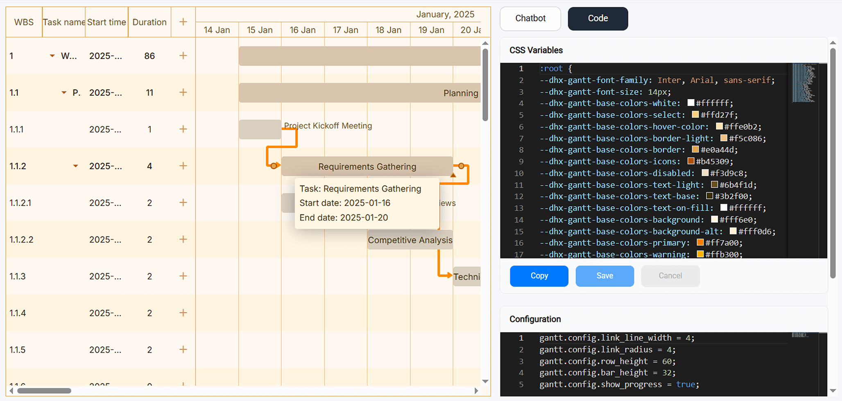Select the Code tab
The height and width of the screenshot is (401, 842).
coord(598,18)
